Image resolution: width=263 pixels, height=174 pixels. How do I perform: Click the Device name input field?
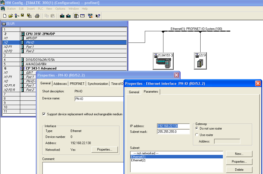pyautogui.click(x=99, y=99)
